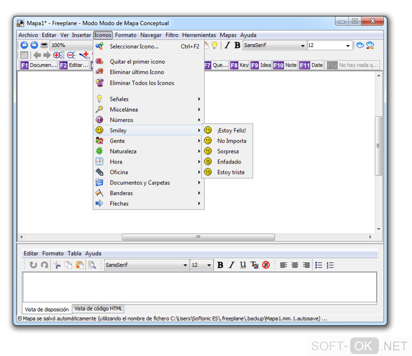Click the copy icon in note editor
The image size is (412, 356).
coord(68,265)
